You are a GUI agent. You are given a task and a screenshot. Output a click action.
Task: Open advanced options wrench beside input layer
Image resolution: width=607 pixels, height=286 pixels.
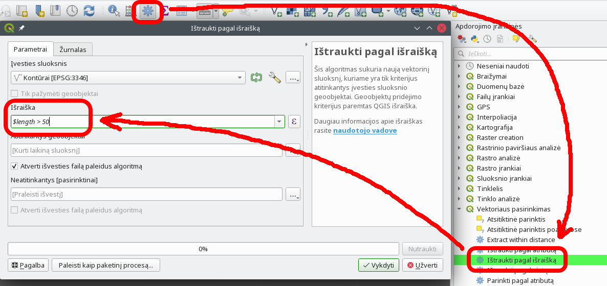(x=275, y=78)
